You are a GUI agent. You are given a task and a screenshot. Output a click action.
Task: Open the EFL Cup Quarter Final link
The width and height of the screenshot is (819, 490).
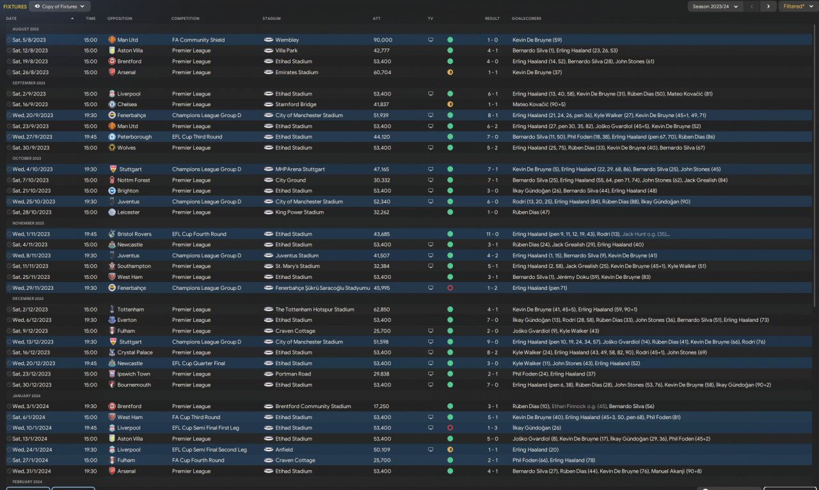coord(198,363)
